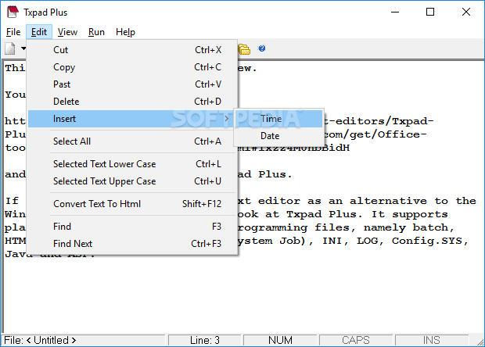Viewport: 485px width, 347px height.
Task: Open Find from the Edit menu
Action: pyautogui.click(x=132, y=227)
